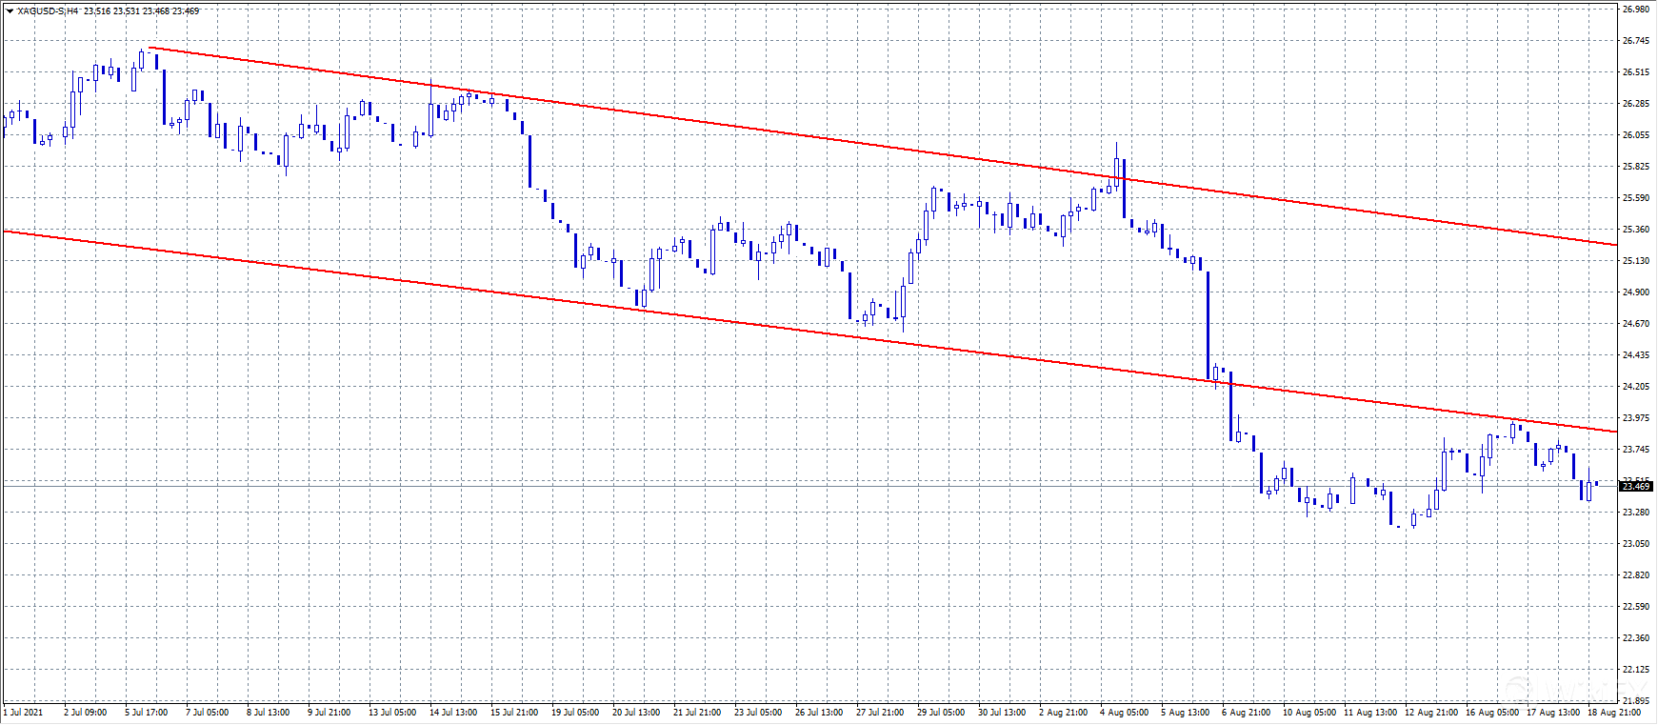This screenshot has height=725, width=1658.
Task: Click the 26.055 price axis label
Action: (1635, 135)
